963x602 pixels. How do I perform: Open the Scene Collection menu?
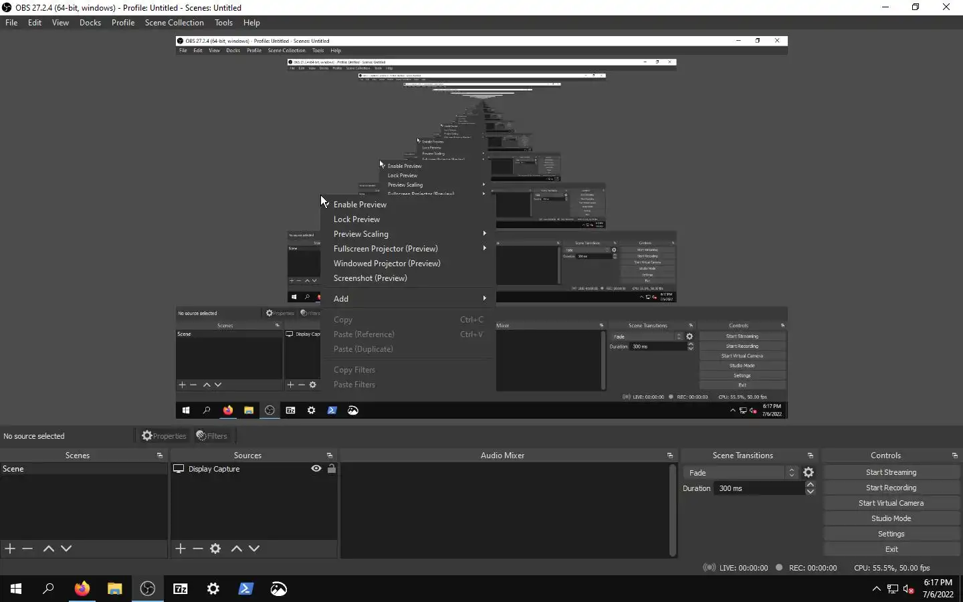(174, 23)
